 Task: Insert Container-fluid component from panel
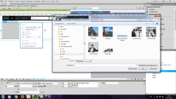click(153, 12)
